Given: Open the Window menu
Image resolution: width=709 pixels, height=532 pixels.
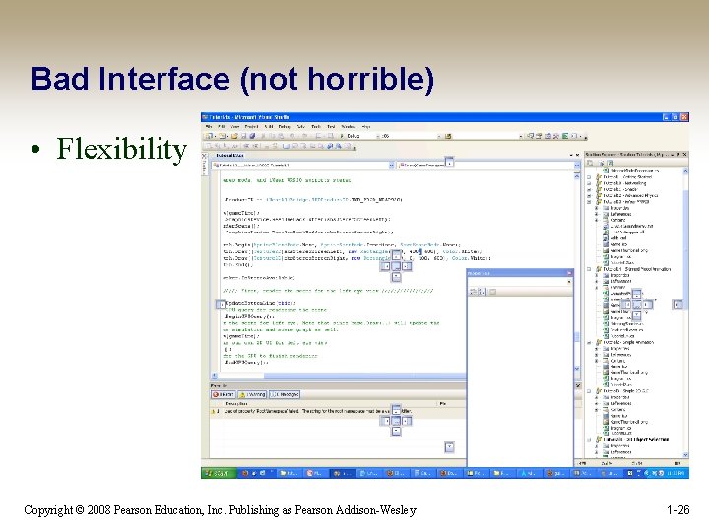Looking at the screenshot, I should pos(349,127).
